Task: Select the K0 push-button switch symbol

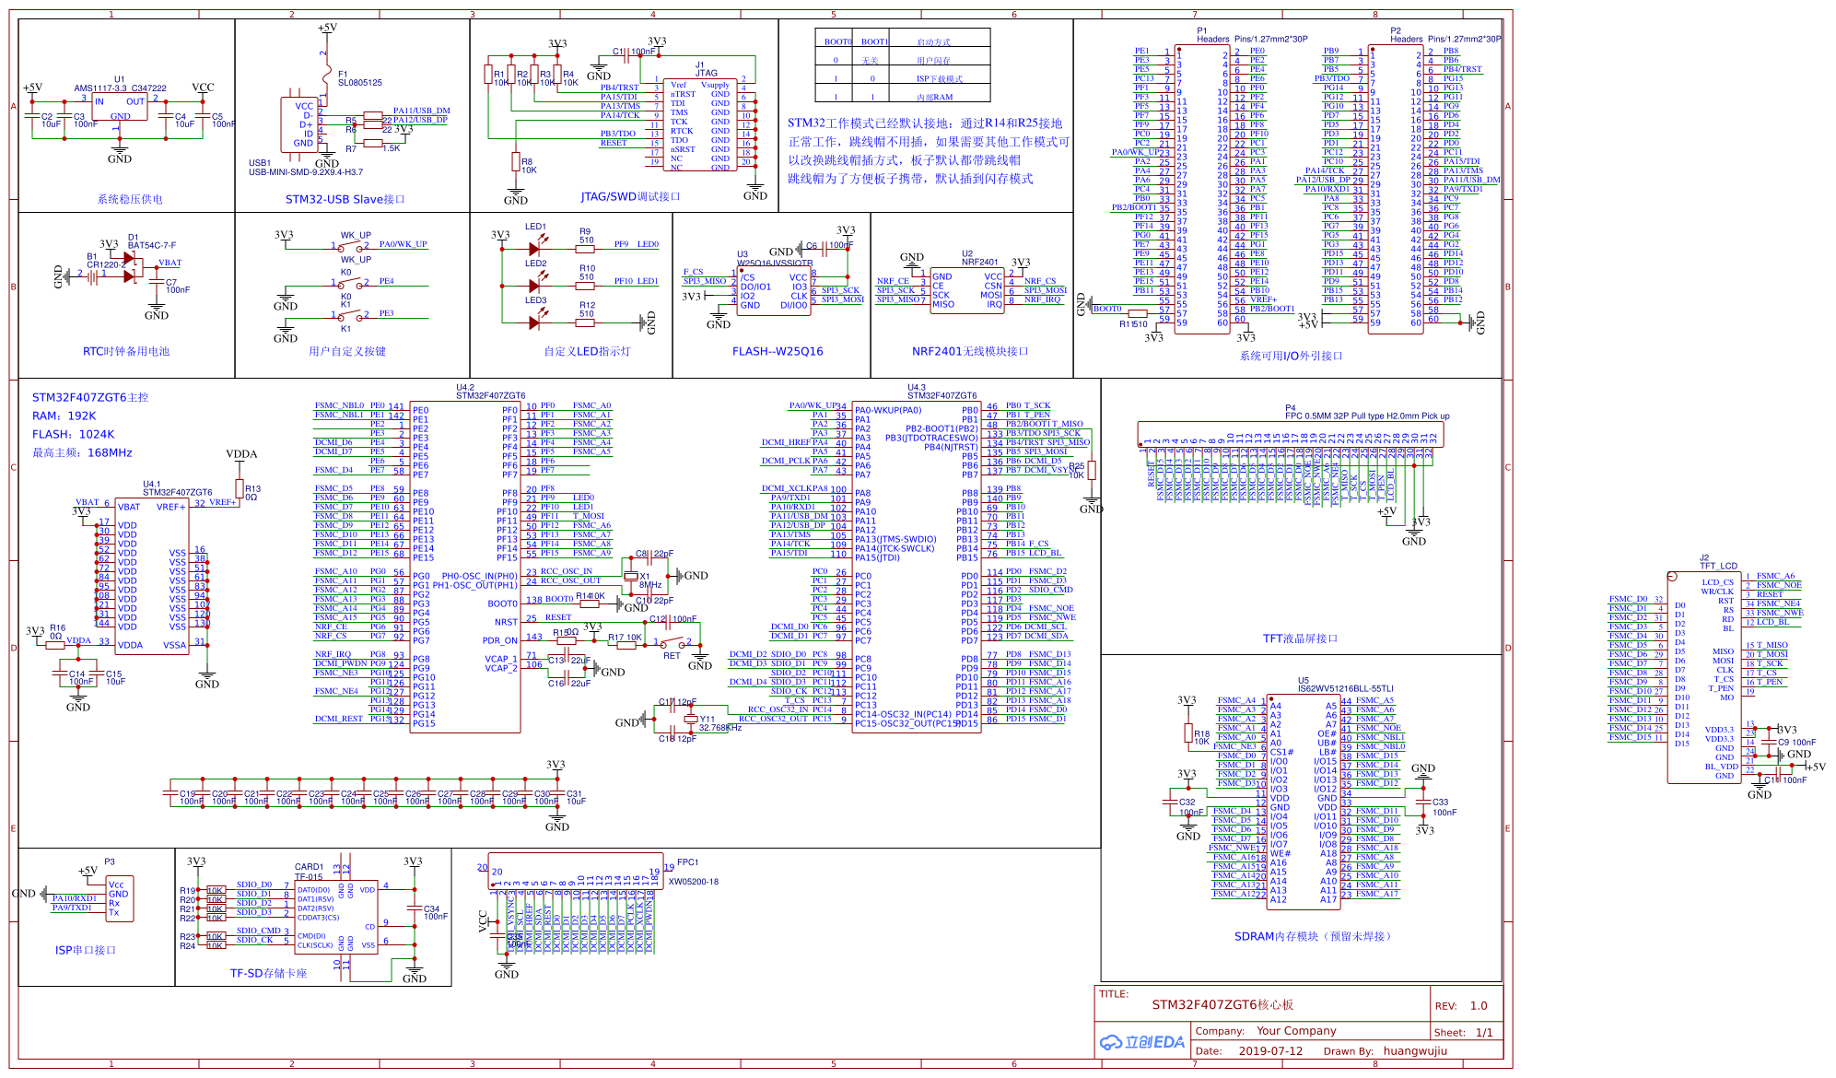Action: coord(351,284)
